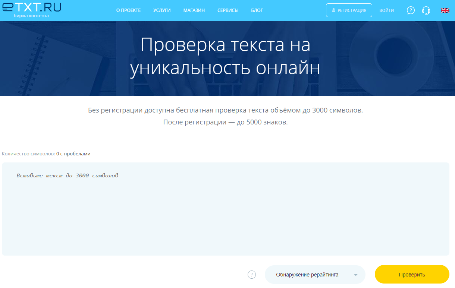Screen dimensions: 455x288
Task: Click the arrow on the rewriting dropdown
Action: pos(355,275)
